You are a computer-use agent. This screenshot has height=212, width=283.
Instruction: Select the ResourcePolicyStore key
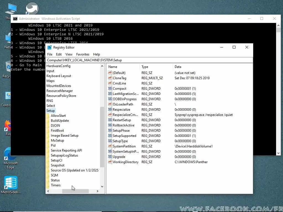pyautogui.click(x=61, y=96)
